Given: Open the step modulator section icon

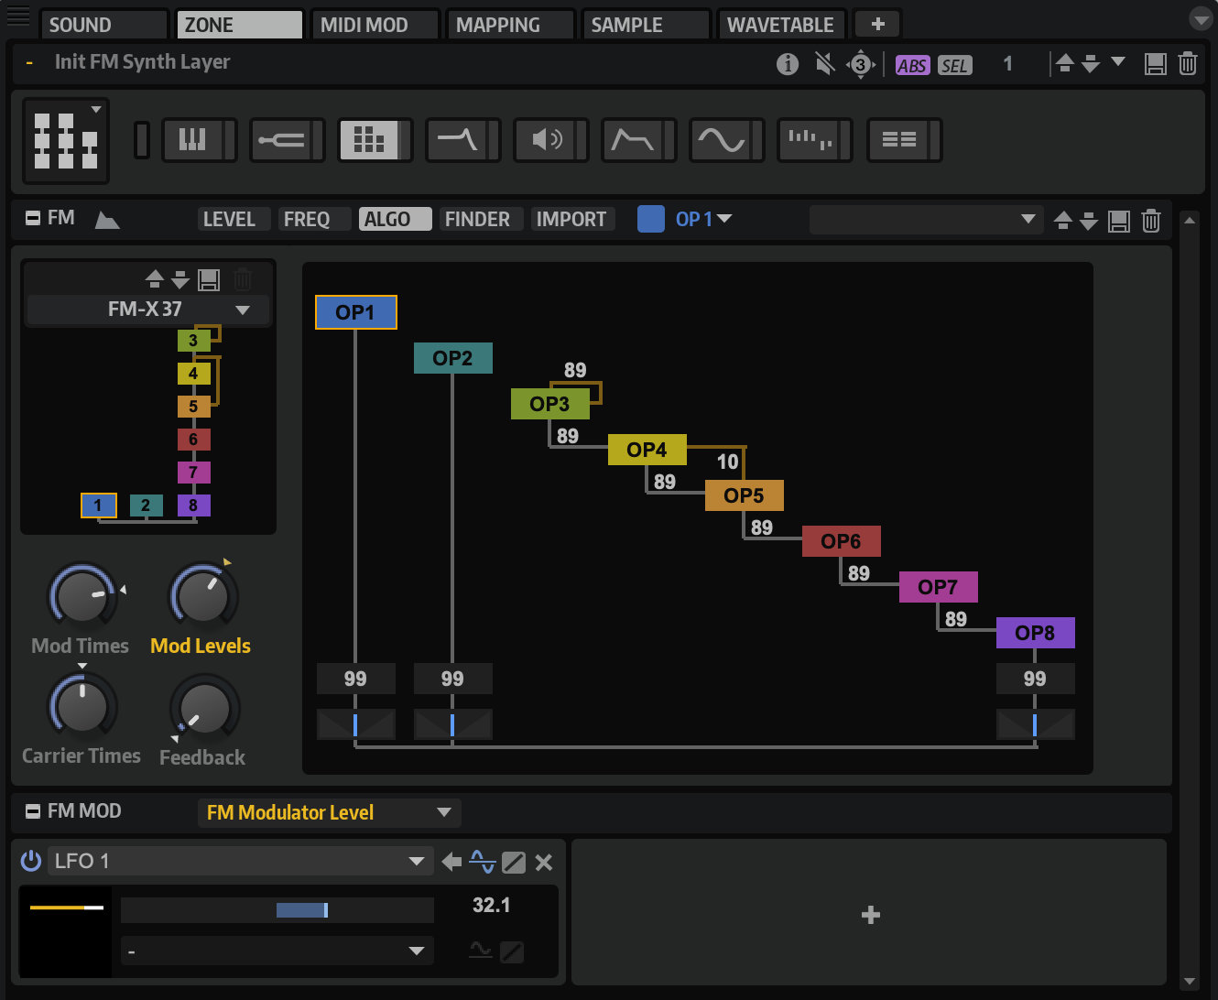Looking at the screenshot, I should pyautogui.click(x=810, y=140).
